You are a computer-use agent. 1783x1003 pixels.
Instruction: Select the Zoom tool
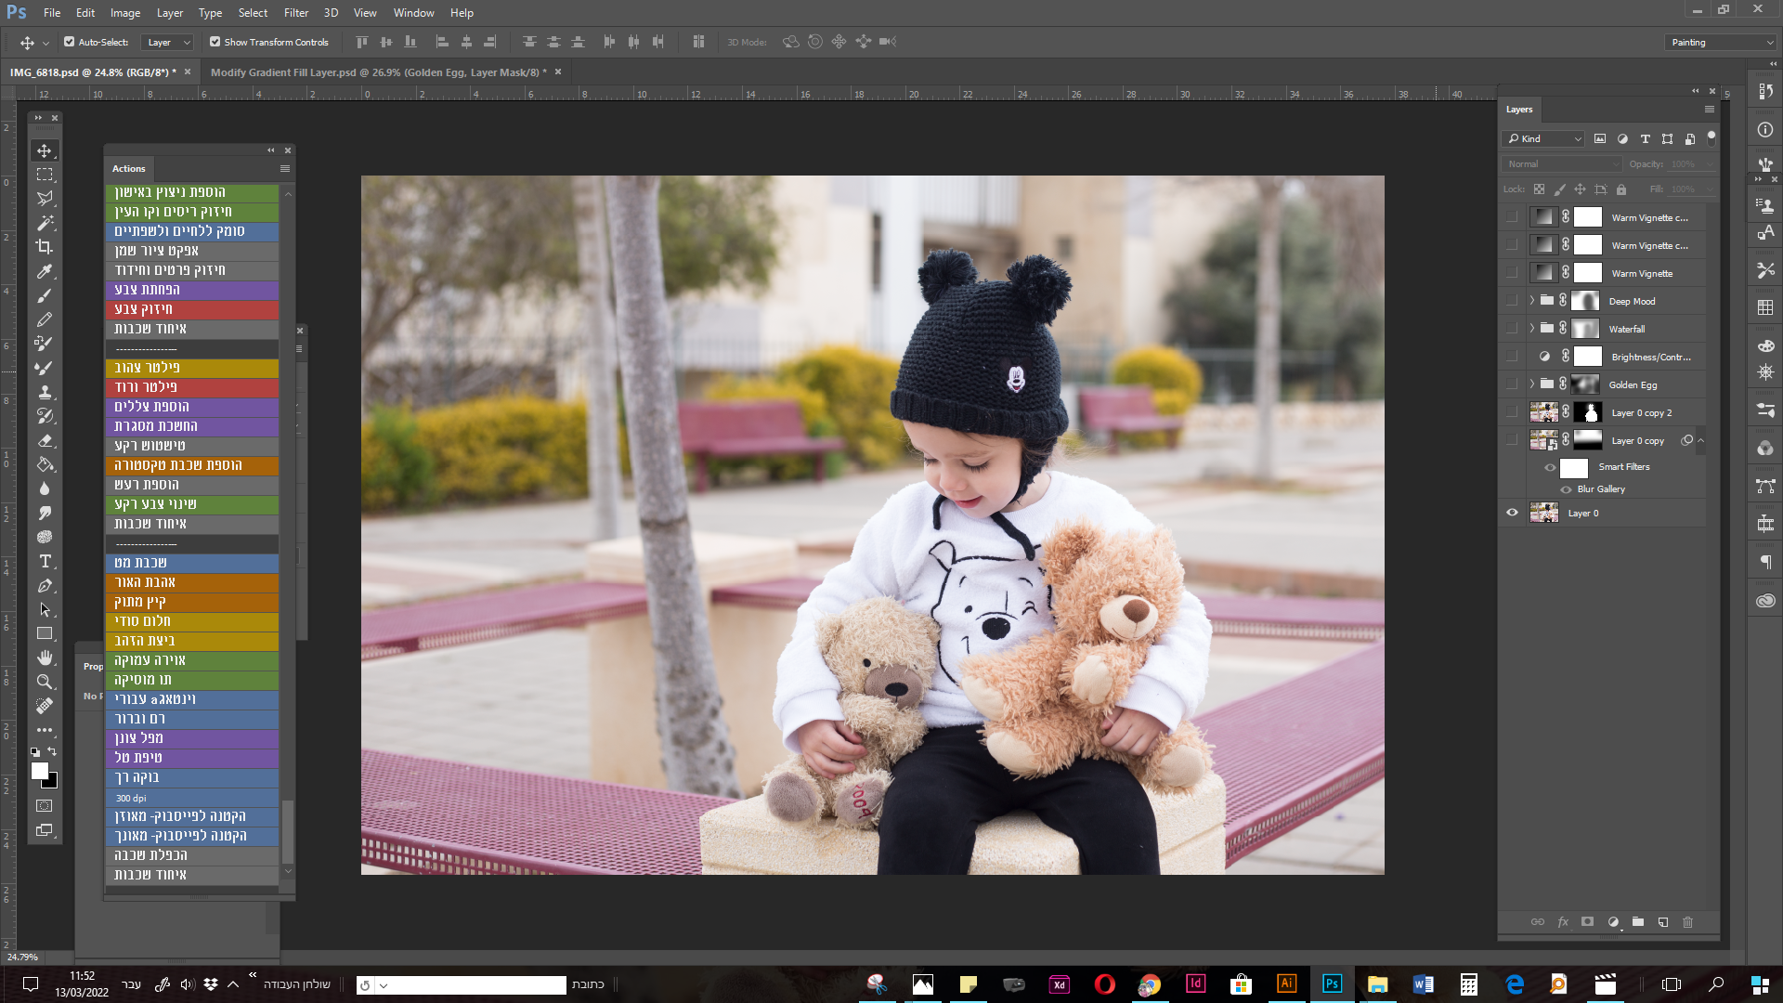tap(44, 682)
